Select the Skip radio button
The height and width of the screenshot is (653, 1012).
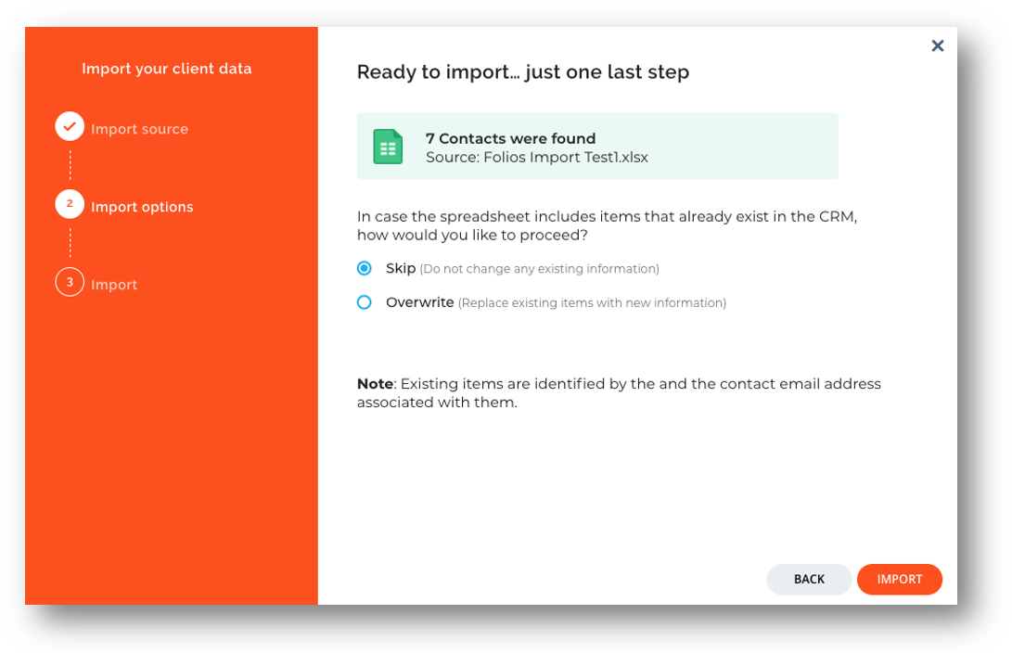click(x=365, y=268)
